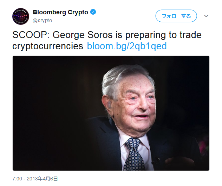
Task: Open the @crypto handle
Action: tap(43, 20)
